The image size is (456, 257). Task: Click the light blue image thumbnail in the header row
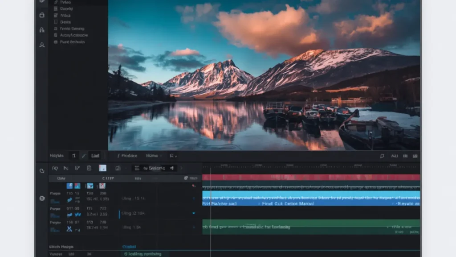[90, 186]
